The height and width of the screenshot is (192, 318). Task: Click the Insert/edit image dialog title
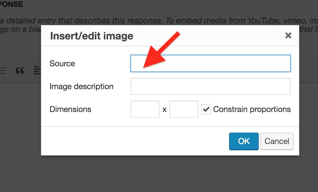[x=92, y=36]
